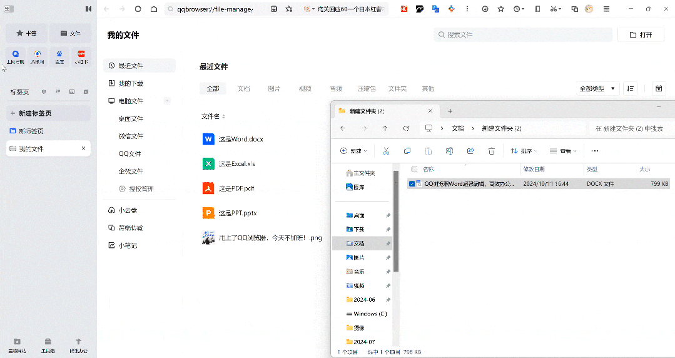Click the trash delete icon in Explorer toolbar

[x=492, y=151]
